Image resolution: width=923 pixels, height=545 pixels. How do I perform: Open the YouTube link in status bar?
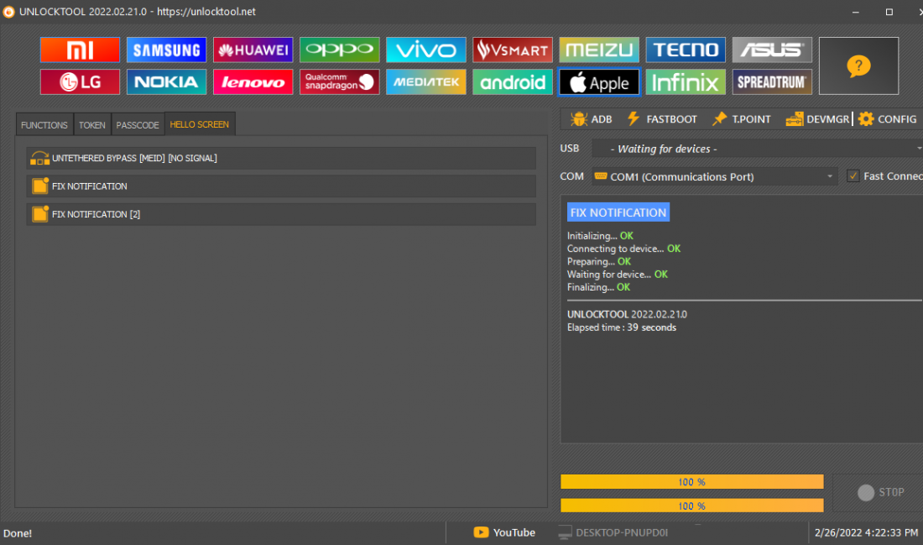click(504, 532)
